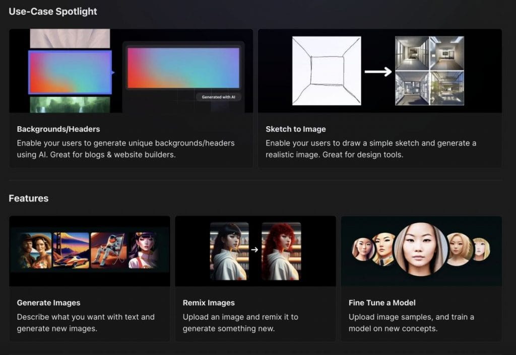Click the Sketch to Image preview banner
This screenshot has width=516, height=355.
tap(380, 70)
